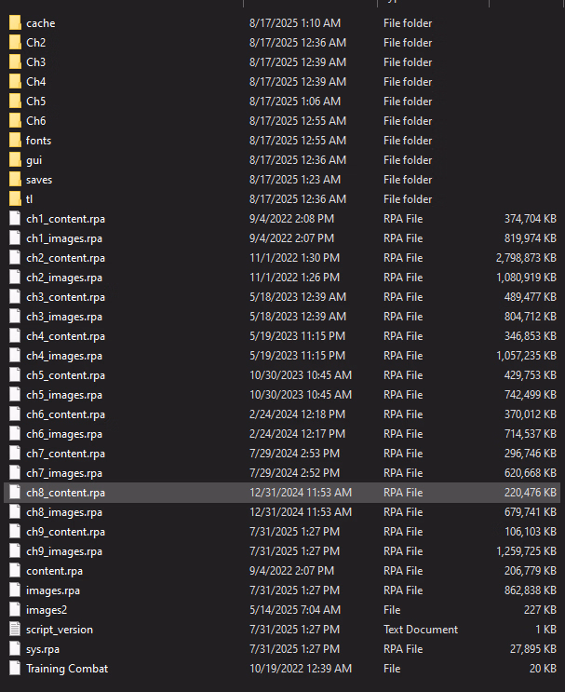Image resolution: width=565 pixels, height=692 pixels.
Task: Click date 8/17/2025 1:10 AM
Action: point(295,23)
